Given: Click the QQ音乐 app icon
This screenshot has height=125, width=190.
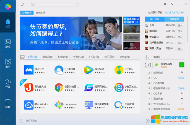Looking at the screenshot, I should (x=119, y=70).
